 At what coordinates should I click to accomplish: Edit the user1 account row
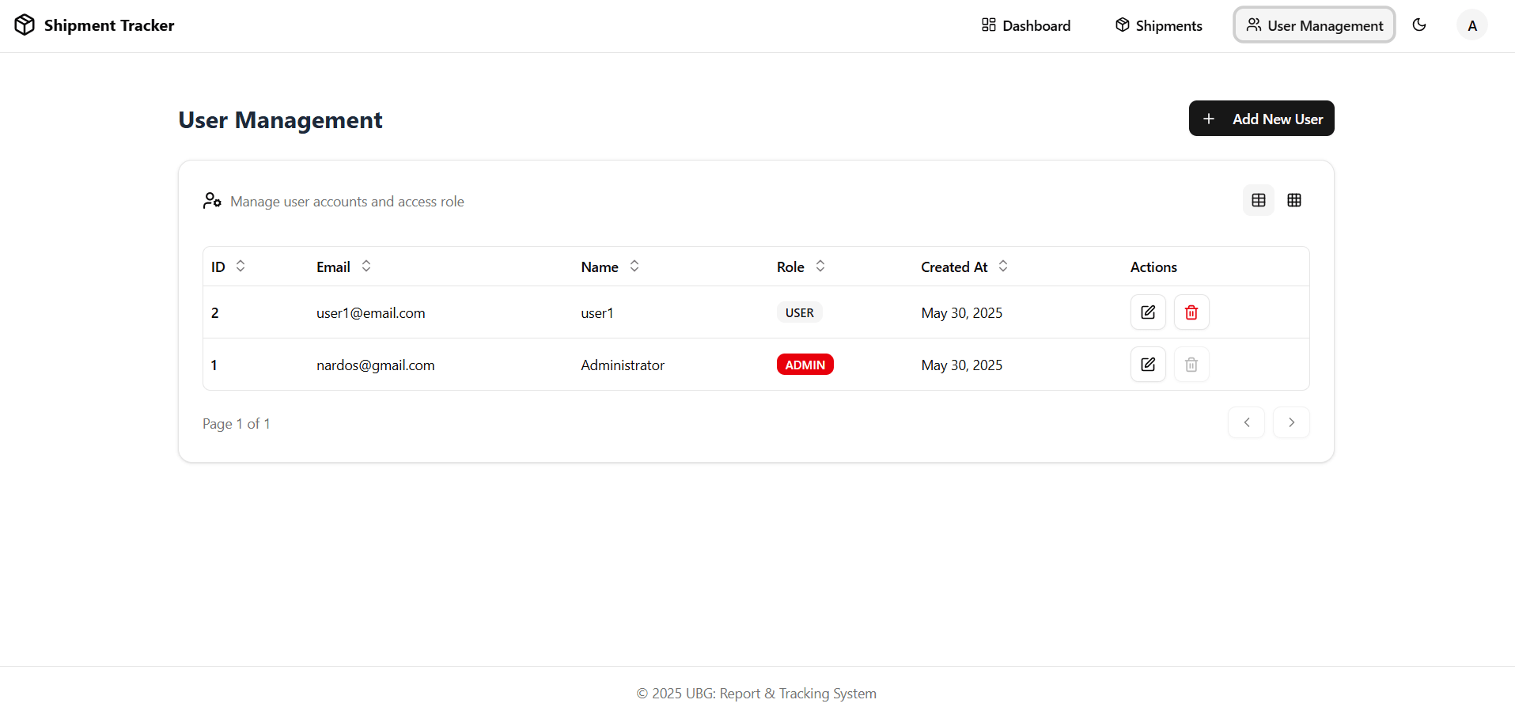coord(1148,312)
